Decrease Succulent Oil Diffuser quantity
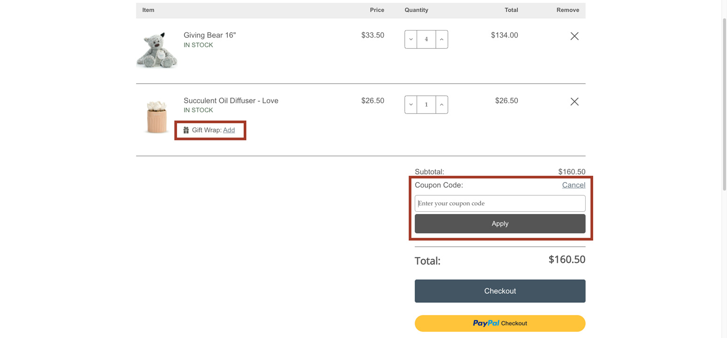 [410, 104]
